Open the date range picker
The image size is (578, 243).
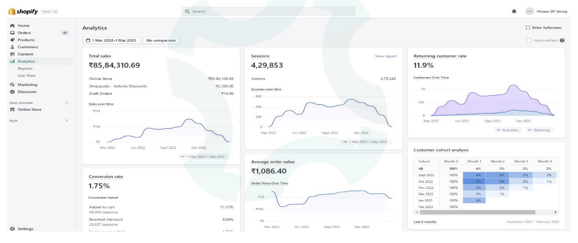111,40
